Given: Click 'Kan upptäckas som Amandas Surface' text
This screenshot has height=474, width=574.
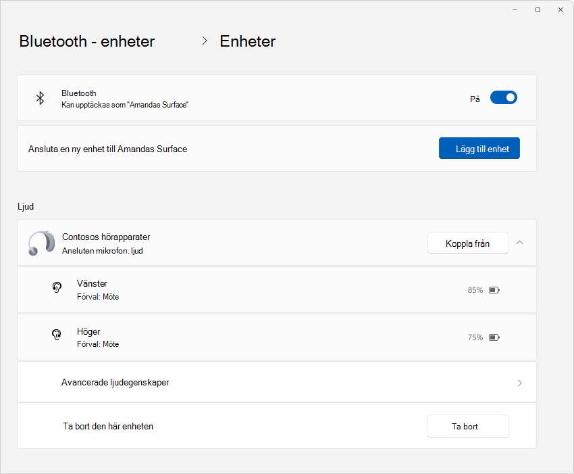Looking at the screenshot, I should pos(125,105).
